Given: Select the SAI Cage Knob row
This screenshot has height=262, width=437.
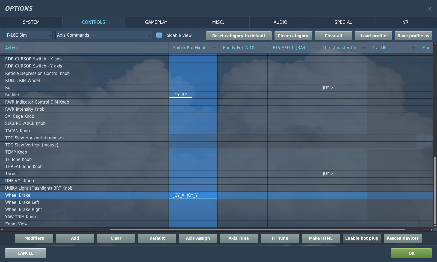Looking at the screenshot, I should (217, 116).
